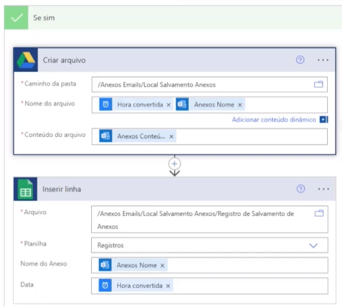Browse files for the Arquivo field
Screen dimensions: 342x307
[x=319, y=213]
